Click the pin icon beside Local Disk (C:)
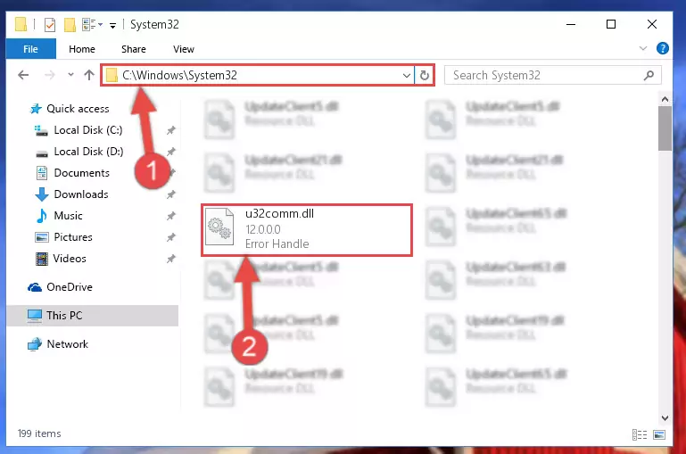Viewport: 686px width, 454px height. click(x=170, y=130)
